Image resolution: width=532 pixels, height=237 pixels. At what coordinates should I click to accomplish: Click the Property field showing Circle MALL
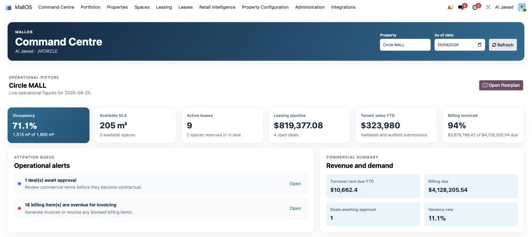[x=405, y=45]
